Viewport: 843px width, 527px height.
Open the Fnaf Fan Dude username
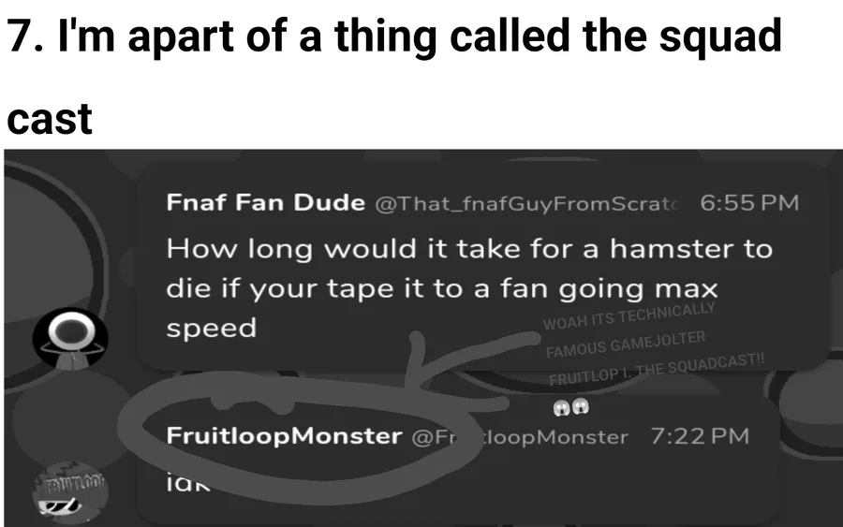point(265,203)
